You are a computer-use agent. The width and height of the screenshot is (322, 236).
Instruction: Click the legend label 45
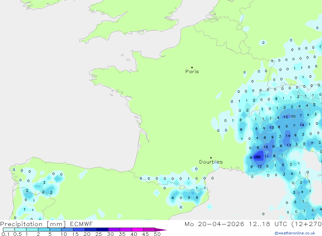(146, 234)
